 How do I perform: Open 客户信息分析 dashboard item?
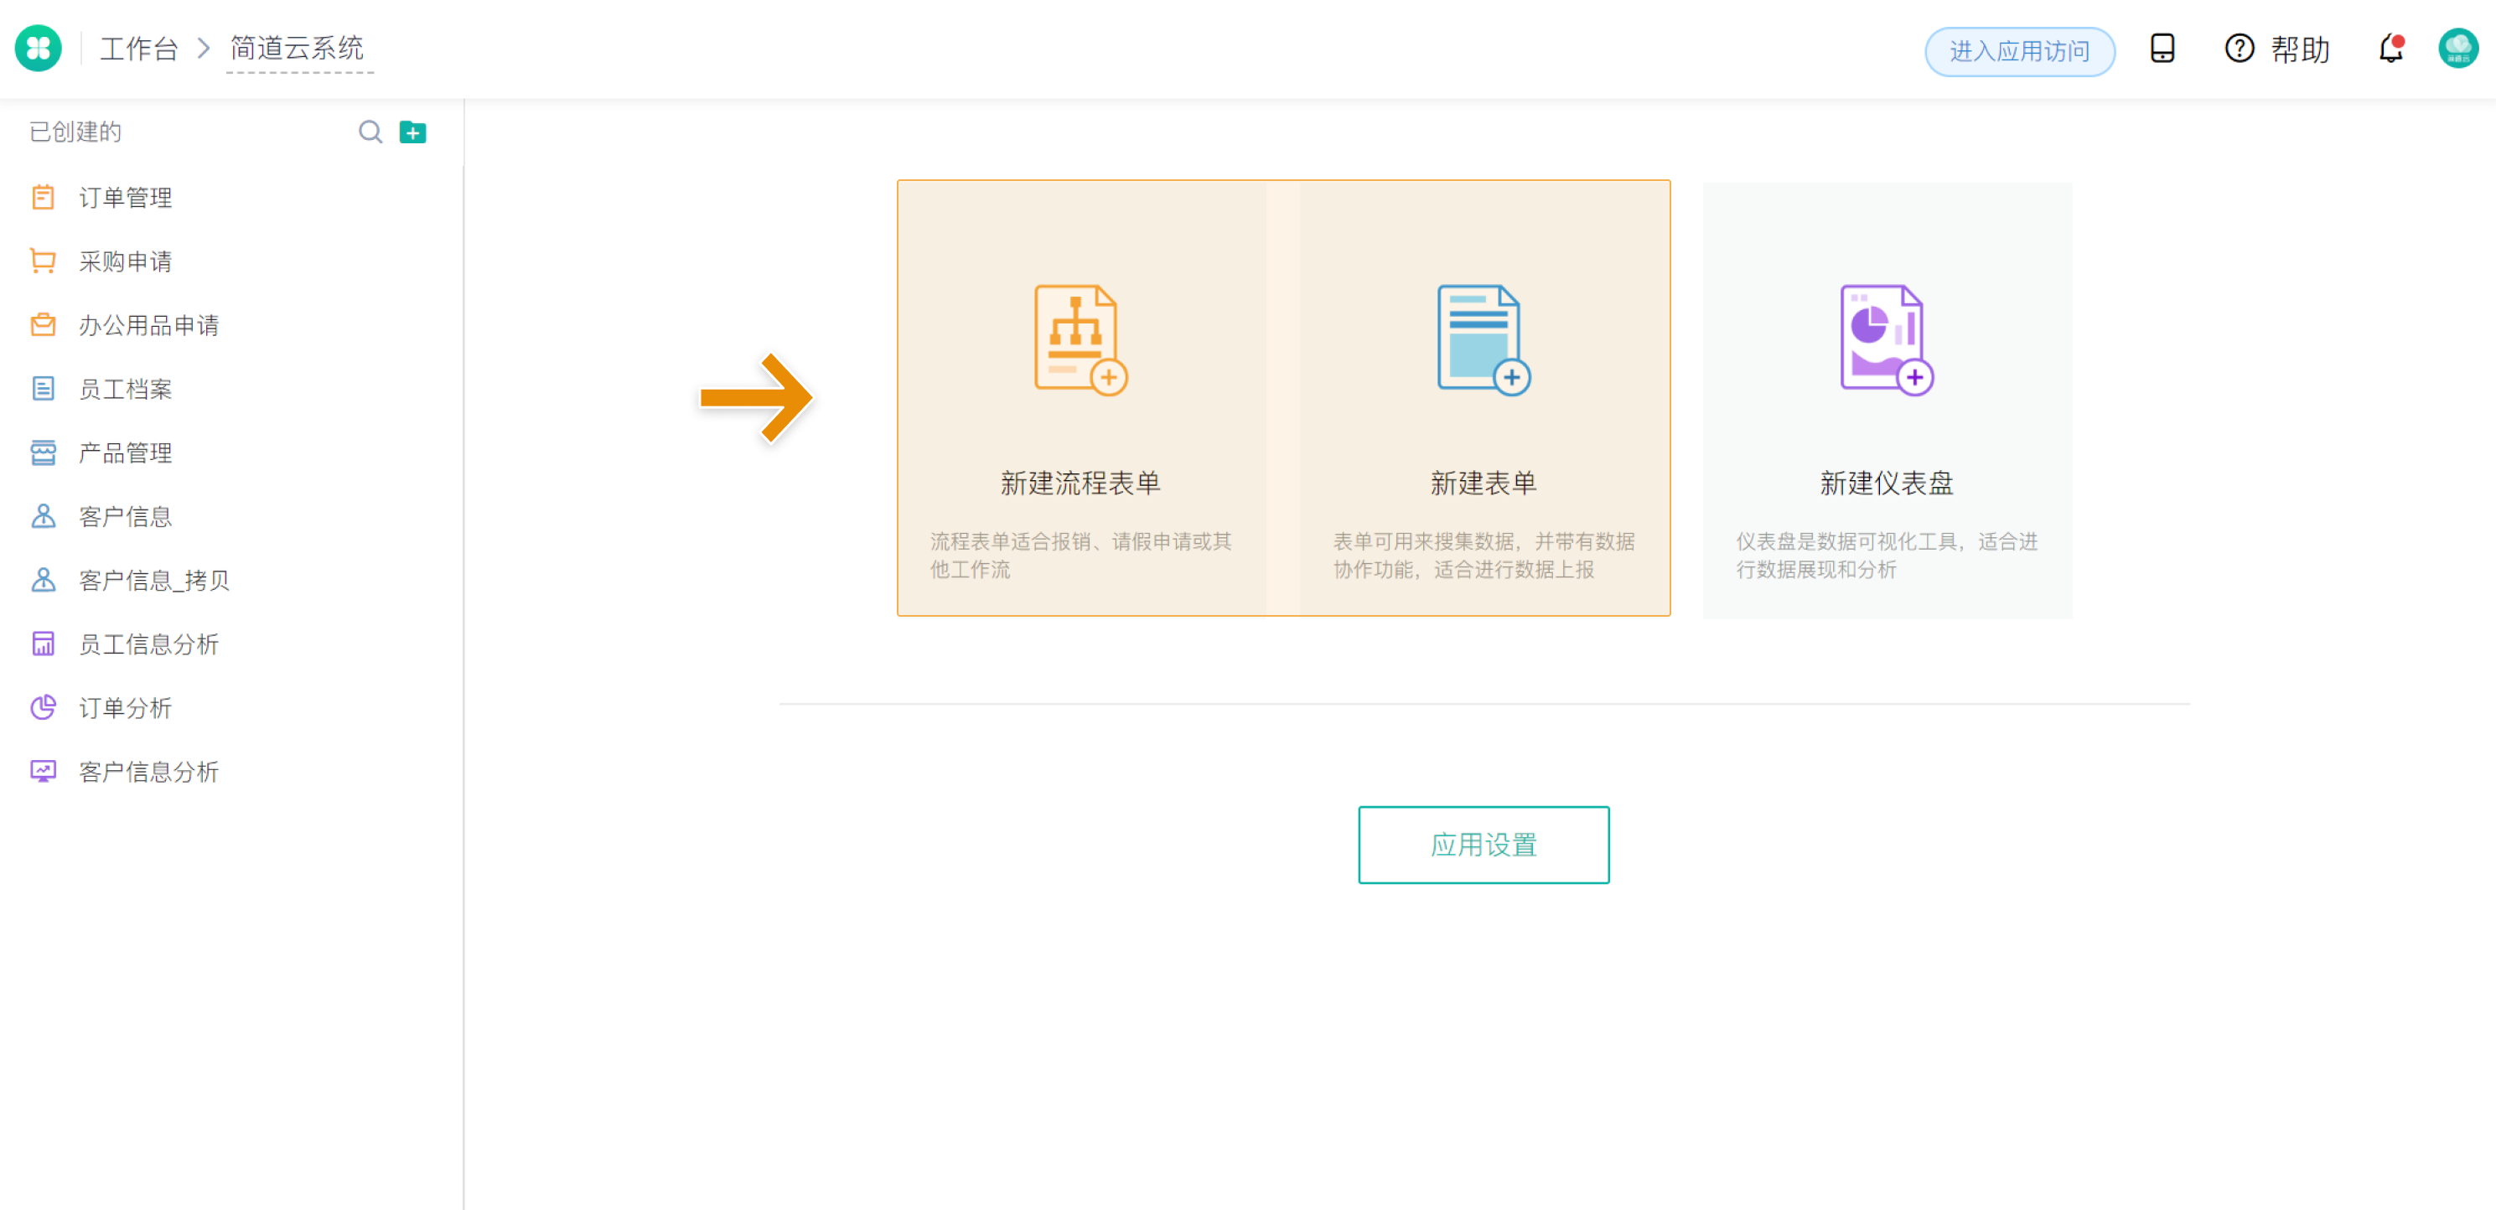click(148, 772)
